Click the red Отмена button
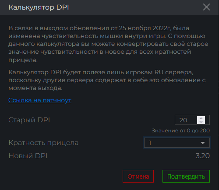Image resolution: width=219 pixels, height=190 pixels. click(138, 176)
